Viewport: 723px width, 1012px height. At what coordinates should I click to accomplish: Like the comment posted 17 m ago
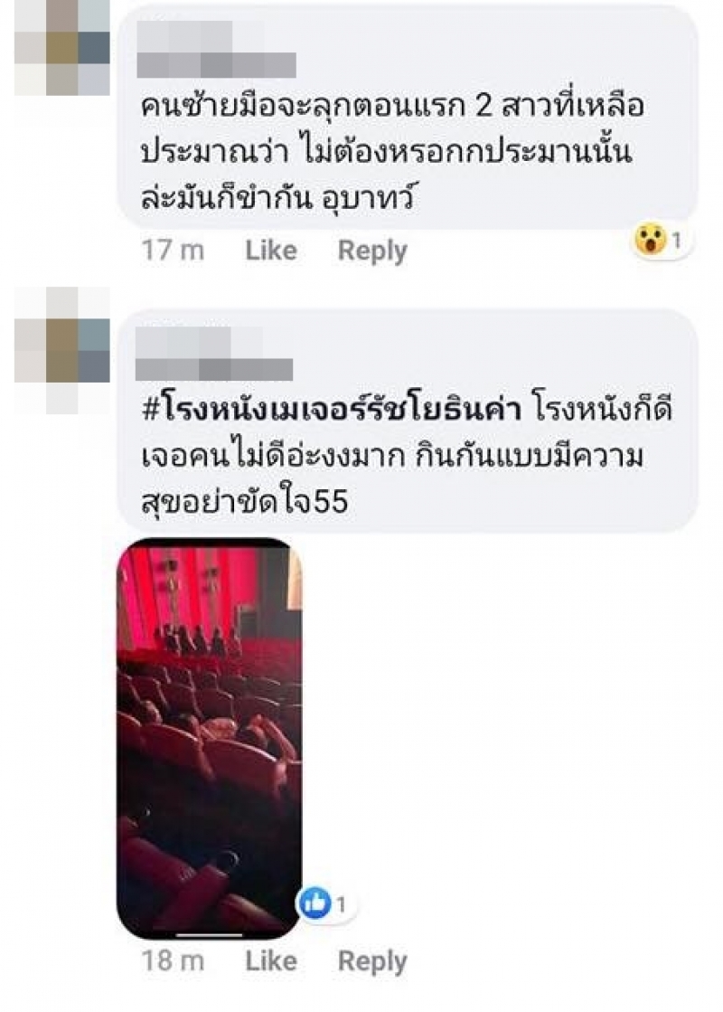pos(271,251)
